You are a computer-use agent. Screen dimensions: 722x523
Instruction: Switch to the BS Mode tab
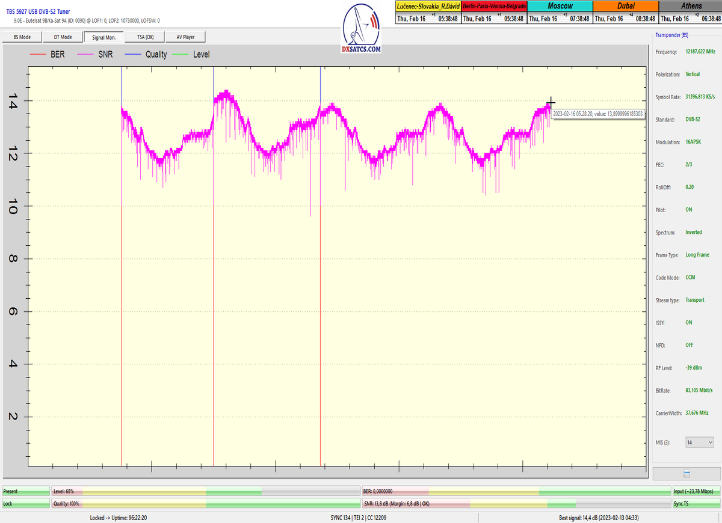coord(22,37)
